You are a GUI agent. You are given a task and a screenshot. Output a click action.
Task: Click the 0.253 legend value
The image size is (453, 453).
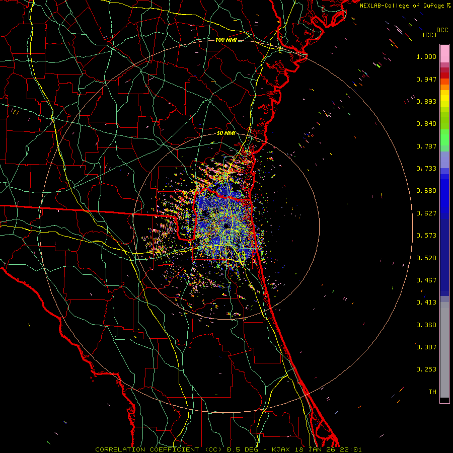pyautogui.click(x=426, y=369)
